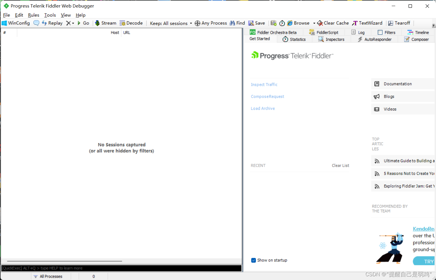Clear Cache from the toolbar

pos(333,23)
